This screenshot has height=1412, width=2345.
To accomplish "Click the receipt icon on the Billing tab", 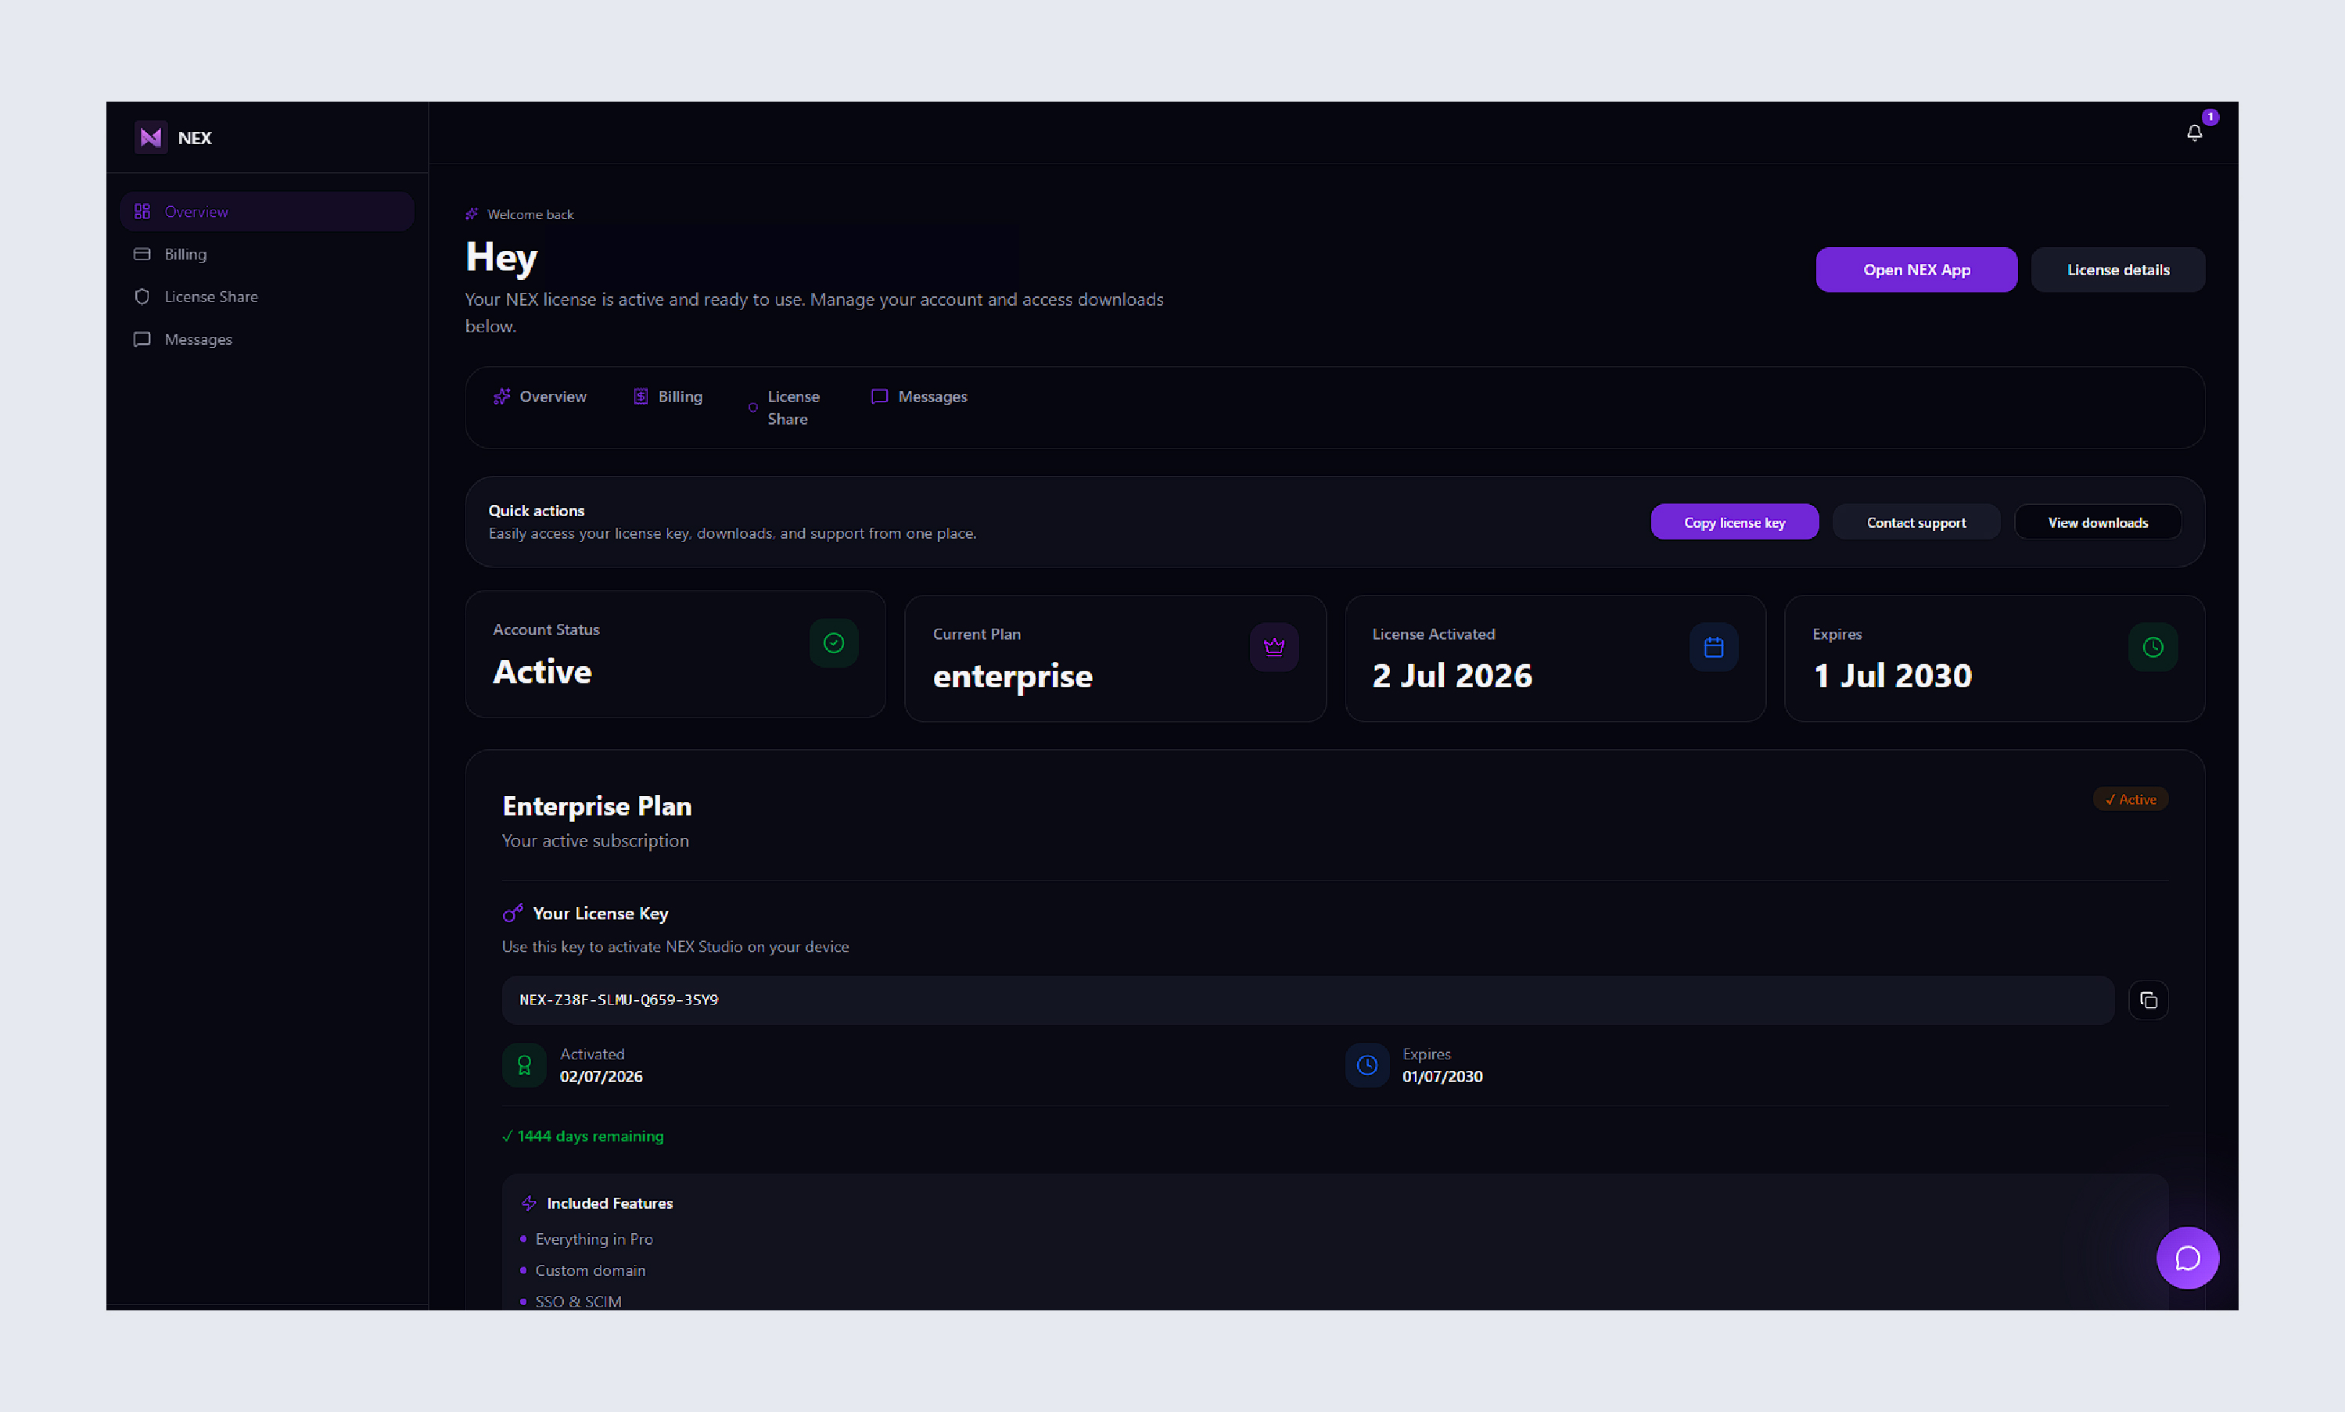I will click(x=641, y=396).
